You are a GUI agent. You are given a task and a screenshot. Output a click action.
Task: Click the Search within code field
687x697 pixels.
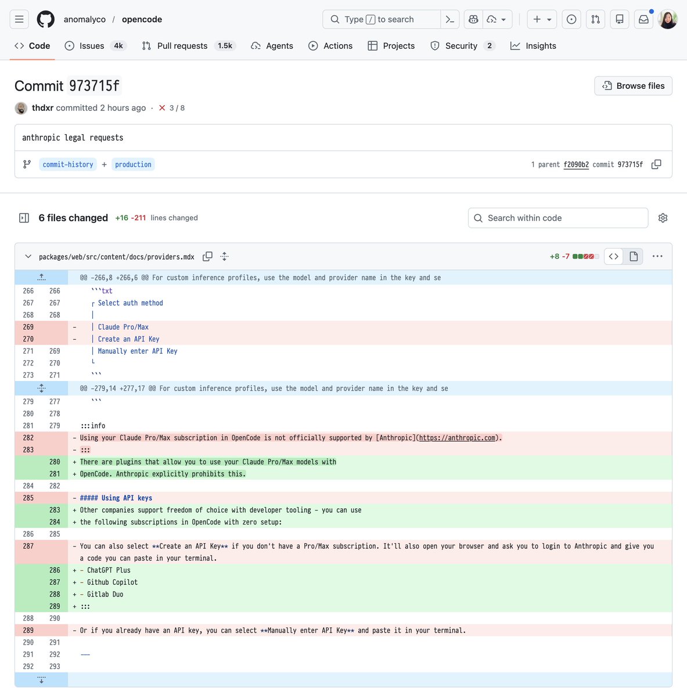[x=558, y=218]
